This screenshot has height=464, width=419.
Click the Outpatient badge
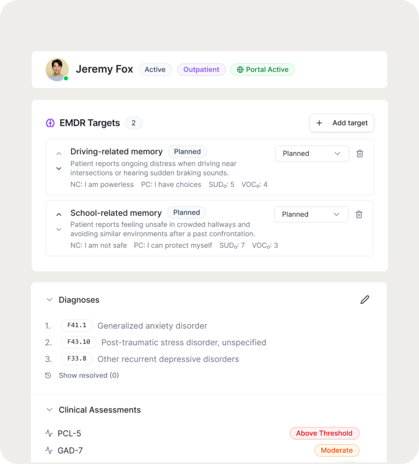[x=201, y=69]
